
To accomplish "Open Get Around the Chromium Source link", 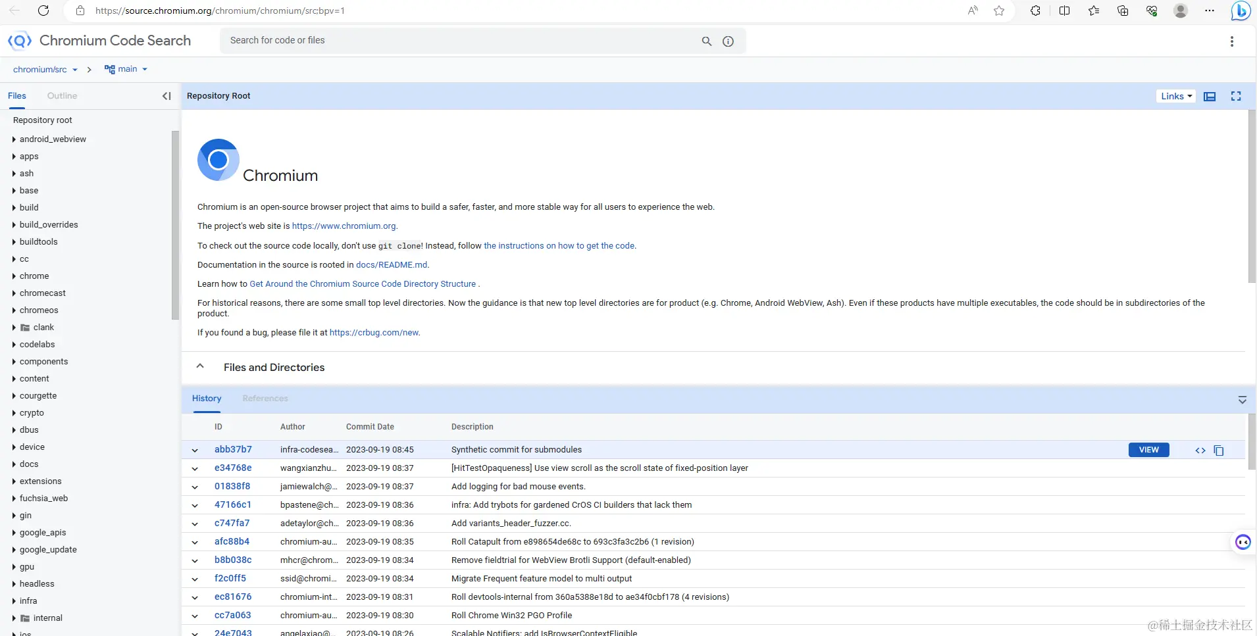I will point(363,284).
